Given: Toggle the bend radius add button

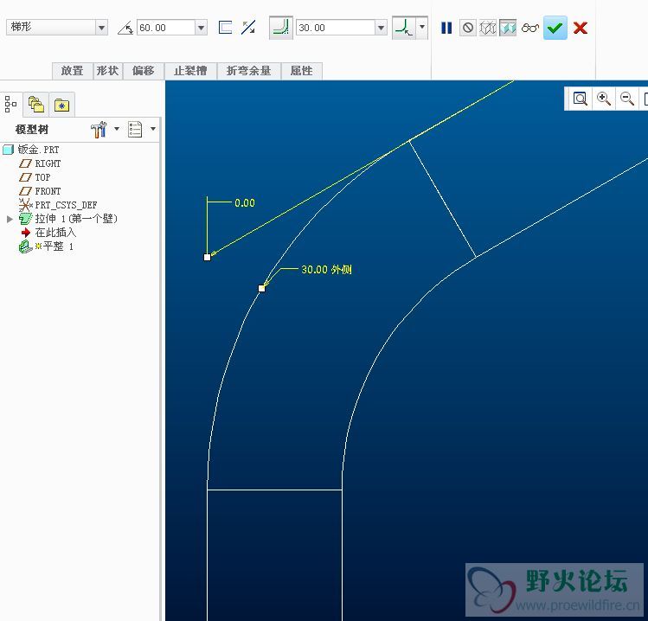Looking at the screenshot, I should click(x=280, y=28).
